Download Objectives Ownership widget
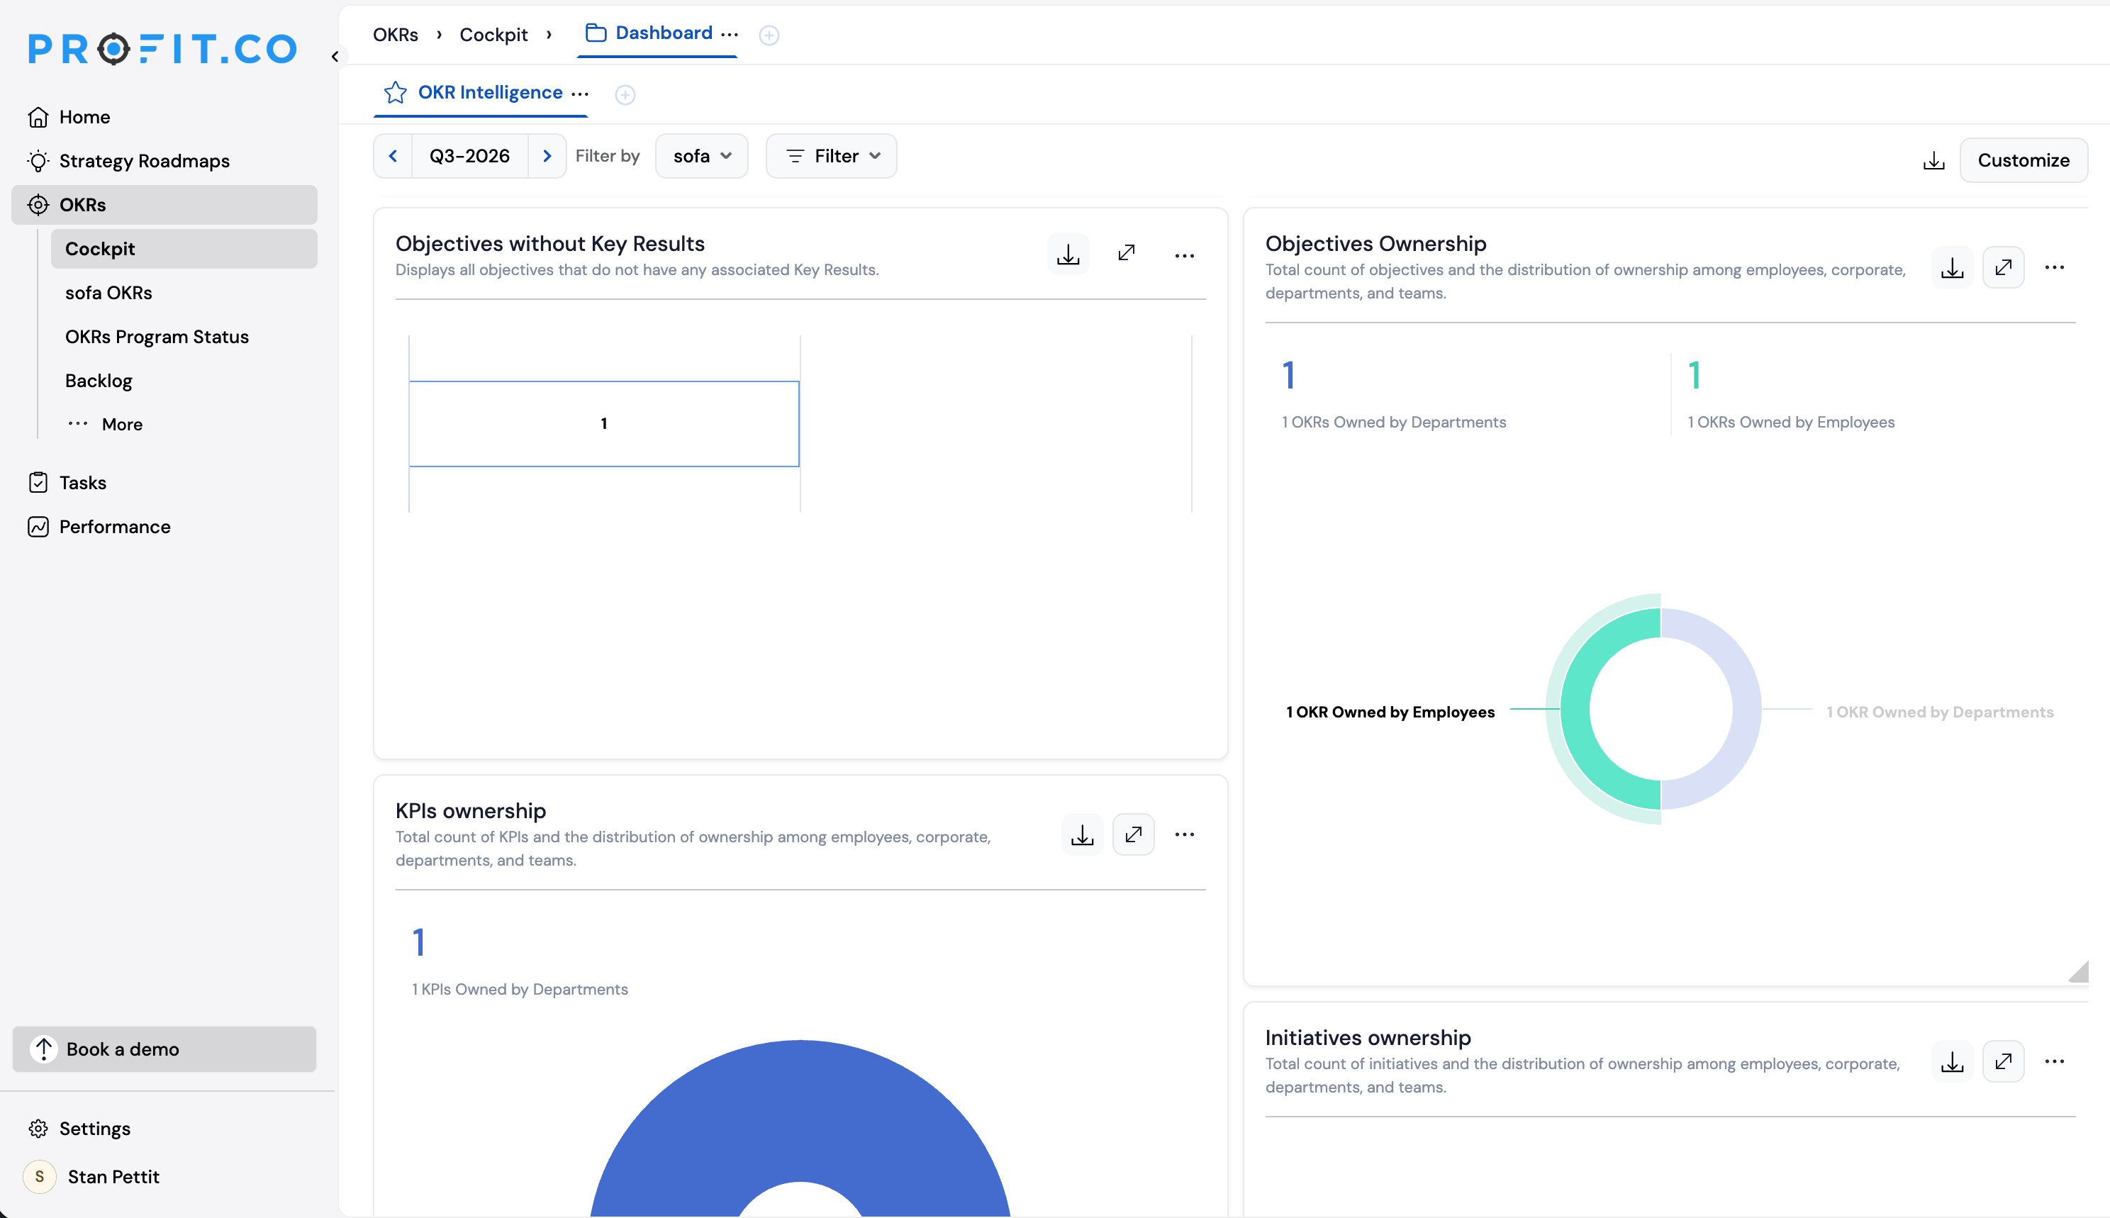The height and width of the screenshot is (1218, 2110). (1953, 268)
